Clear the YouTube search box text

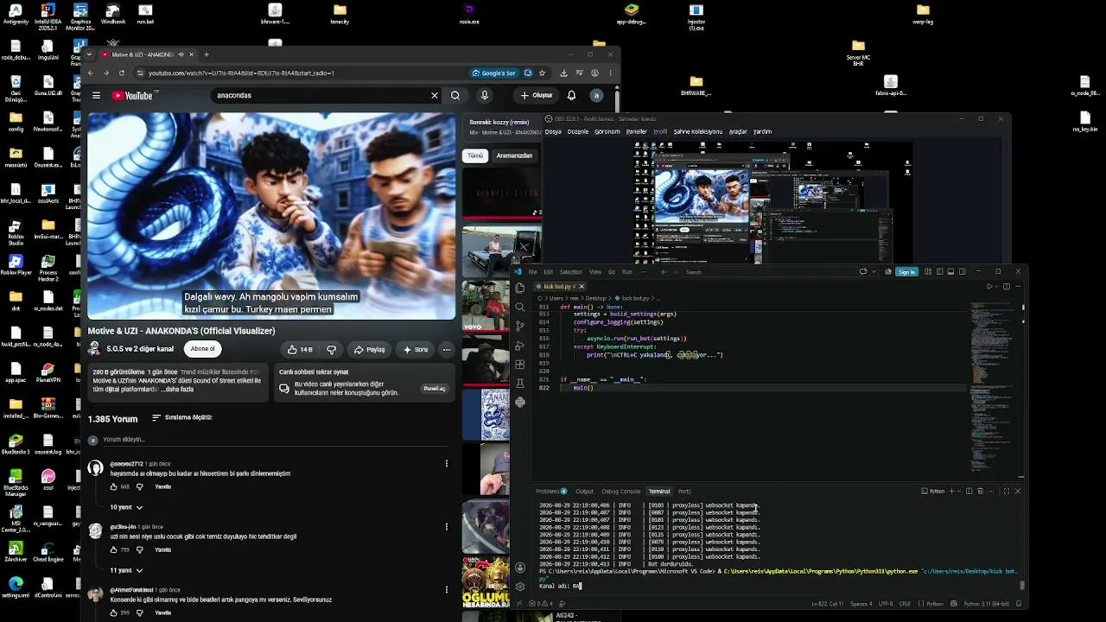[x=435, y=95]
